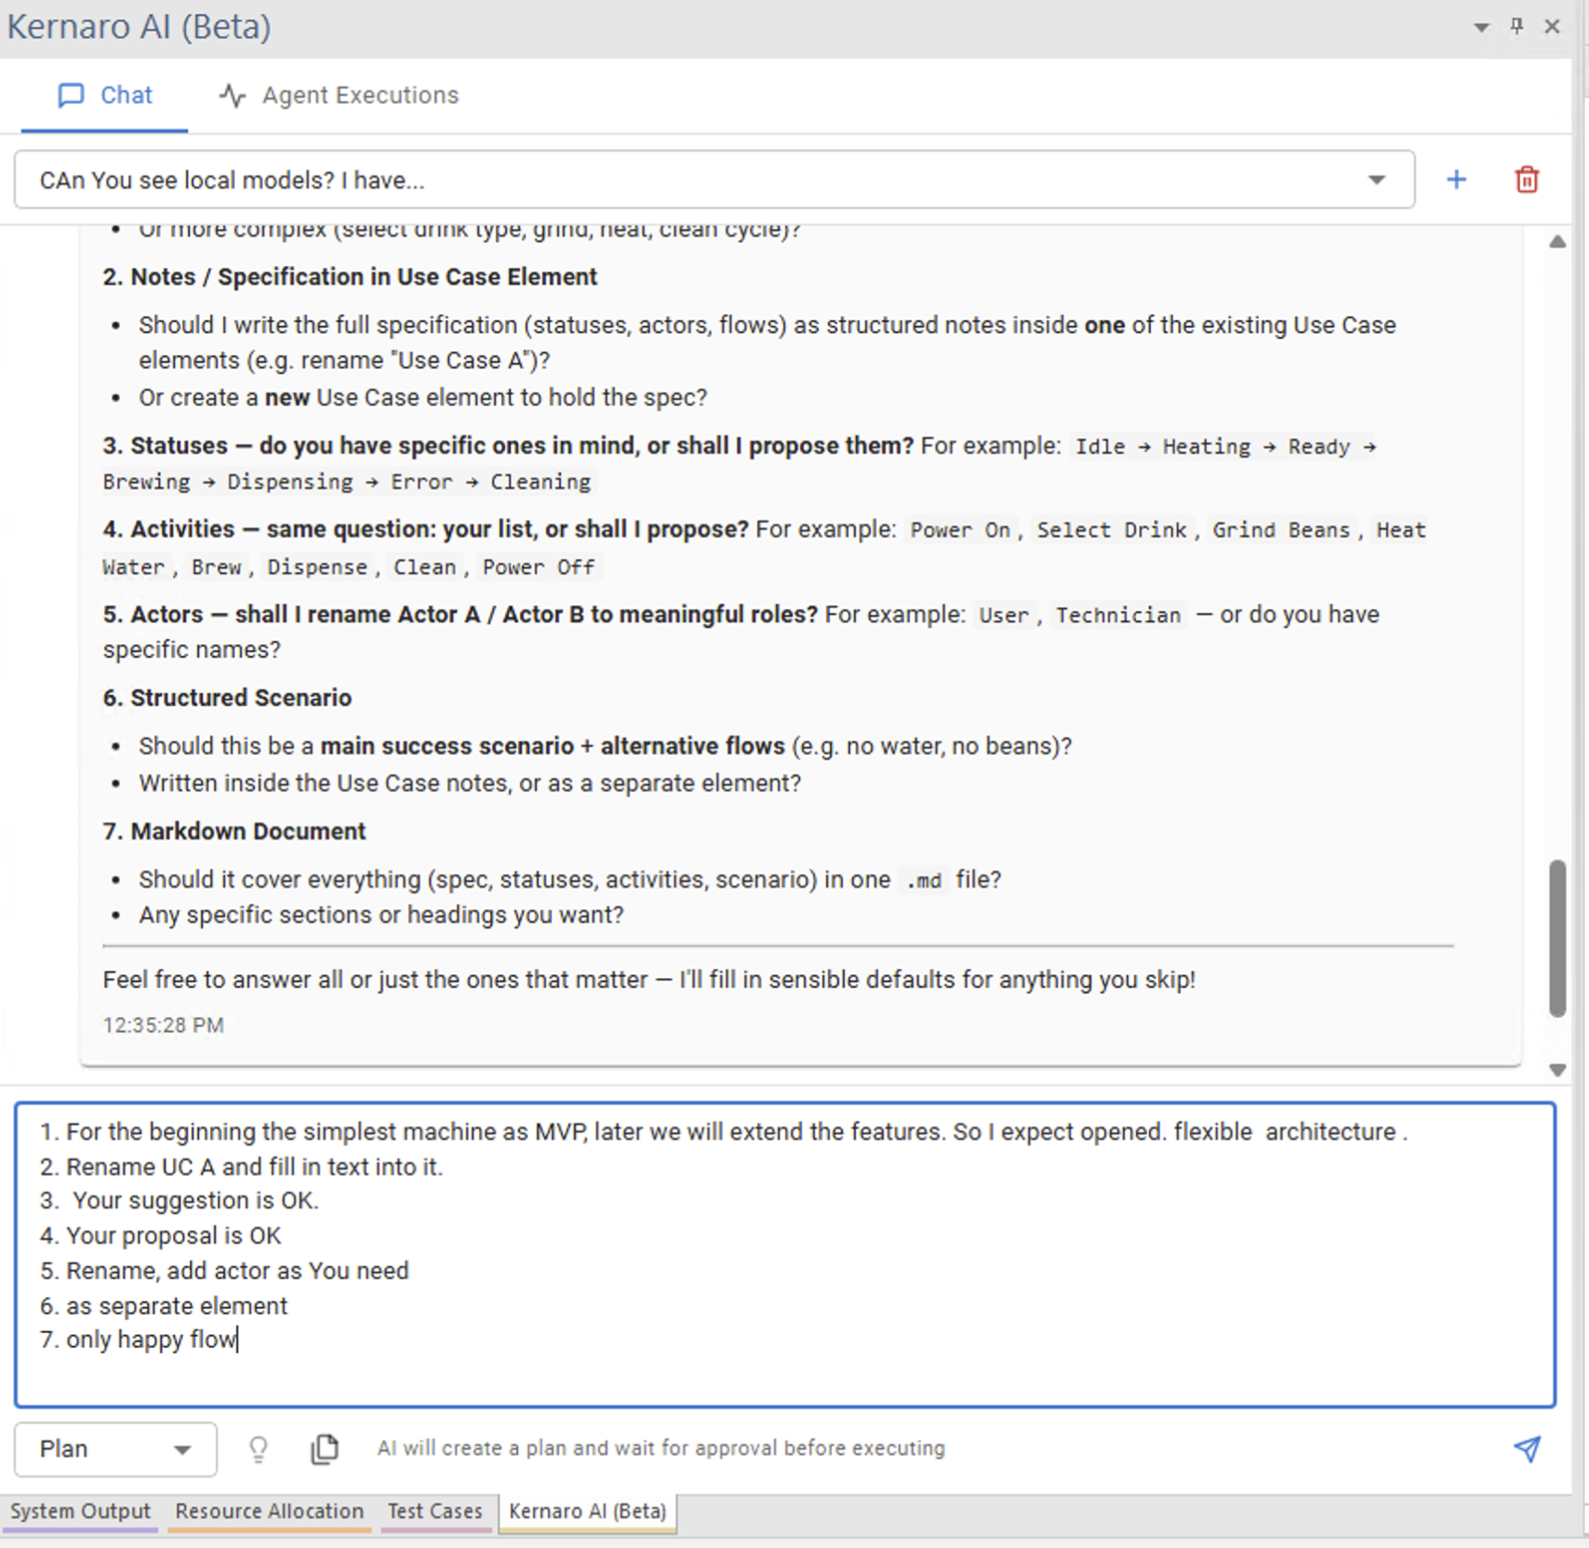This screenshot has height=1548, width=1589.
Task: Click into the message input text box
Action: click(x=784, y=1254)
